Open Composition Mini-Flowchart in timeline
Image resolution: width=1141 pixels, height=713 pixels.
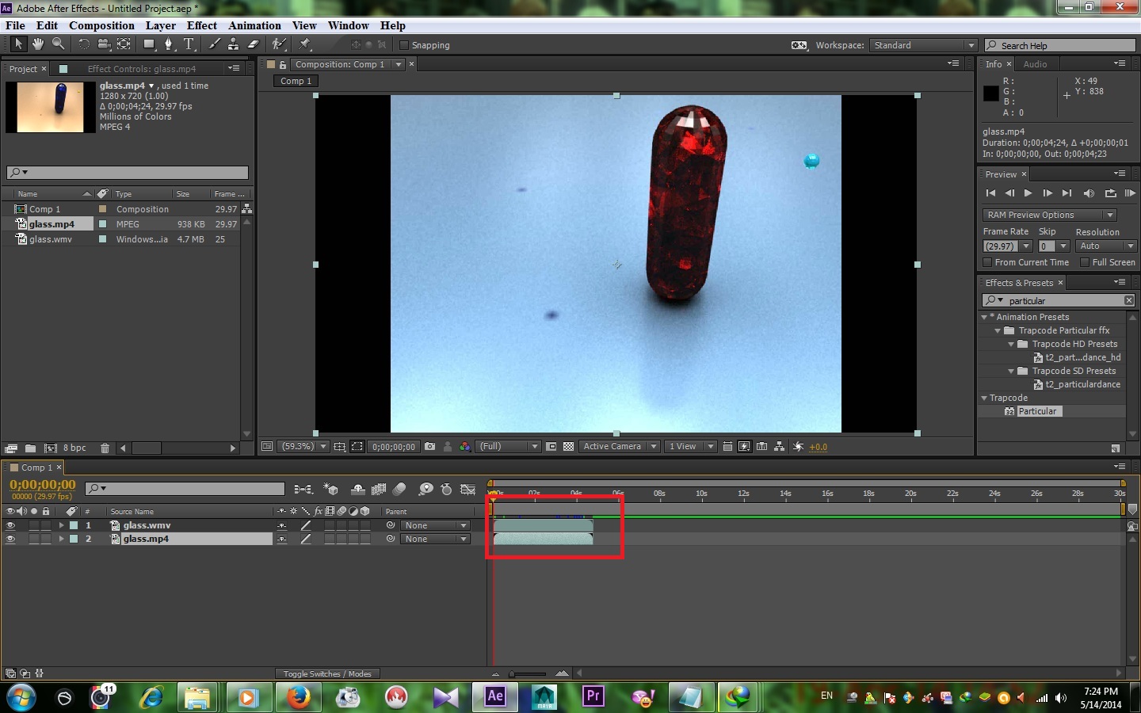(303, 490)
